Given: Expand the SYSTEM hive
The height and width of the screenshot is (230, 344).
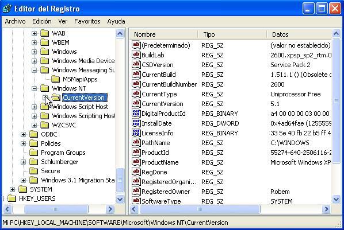Looking at the screenshot, I should click(12, 189).
